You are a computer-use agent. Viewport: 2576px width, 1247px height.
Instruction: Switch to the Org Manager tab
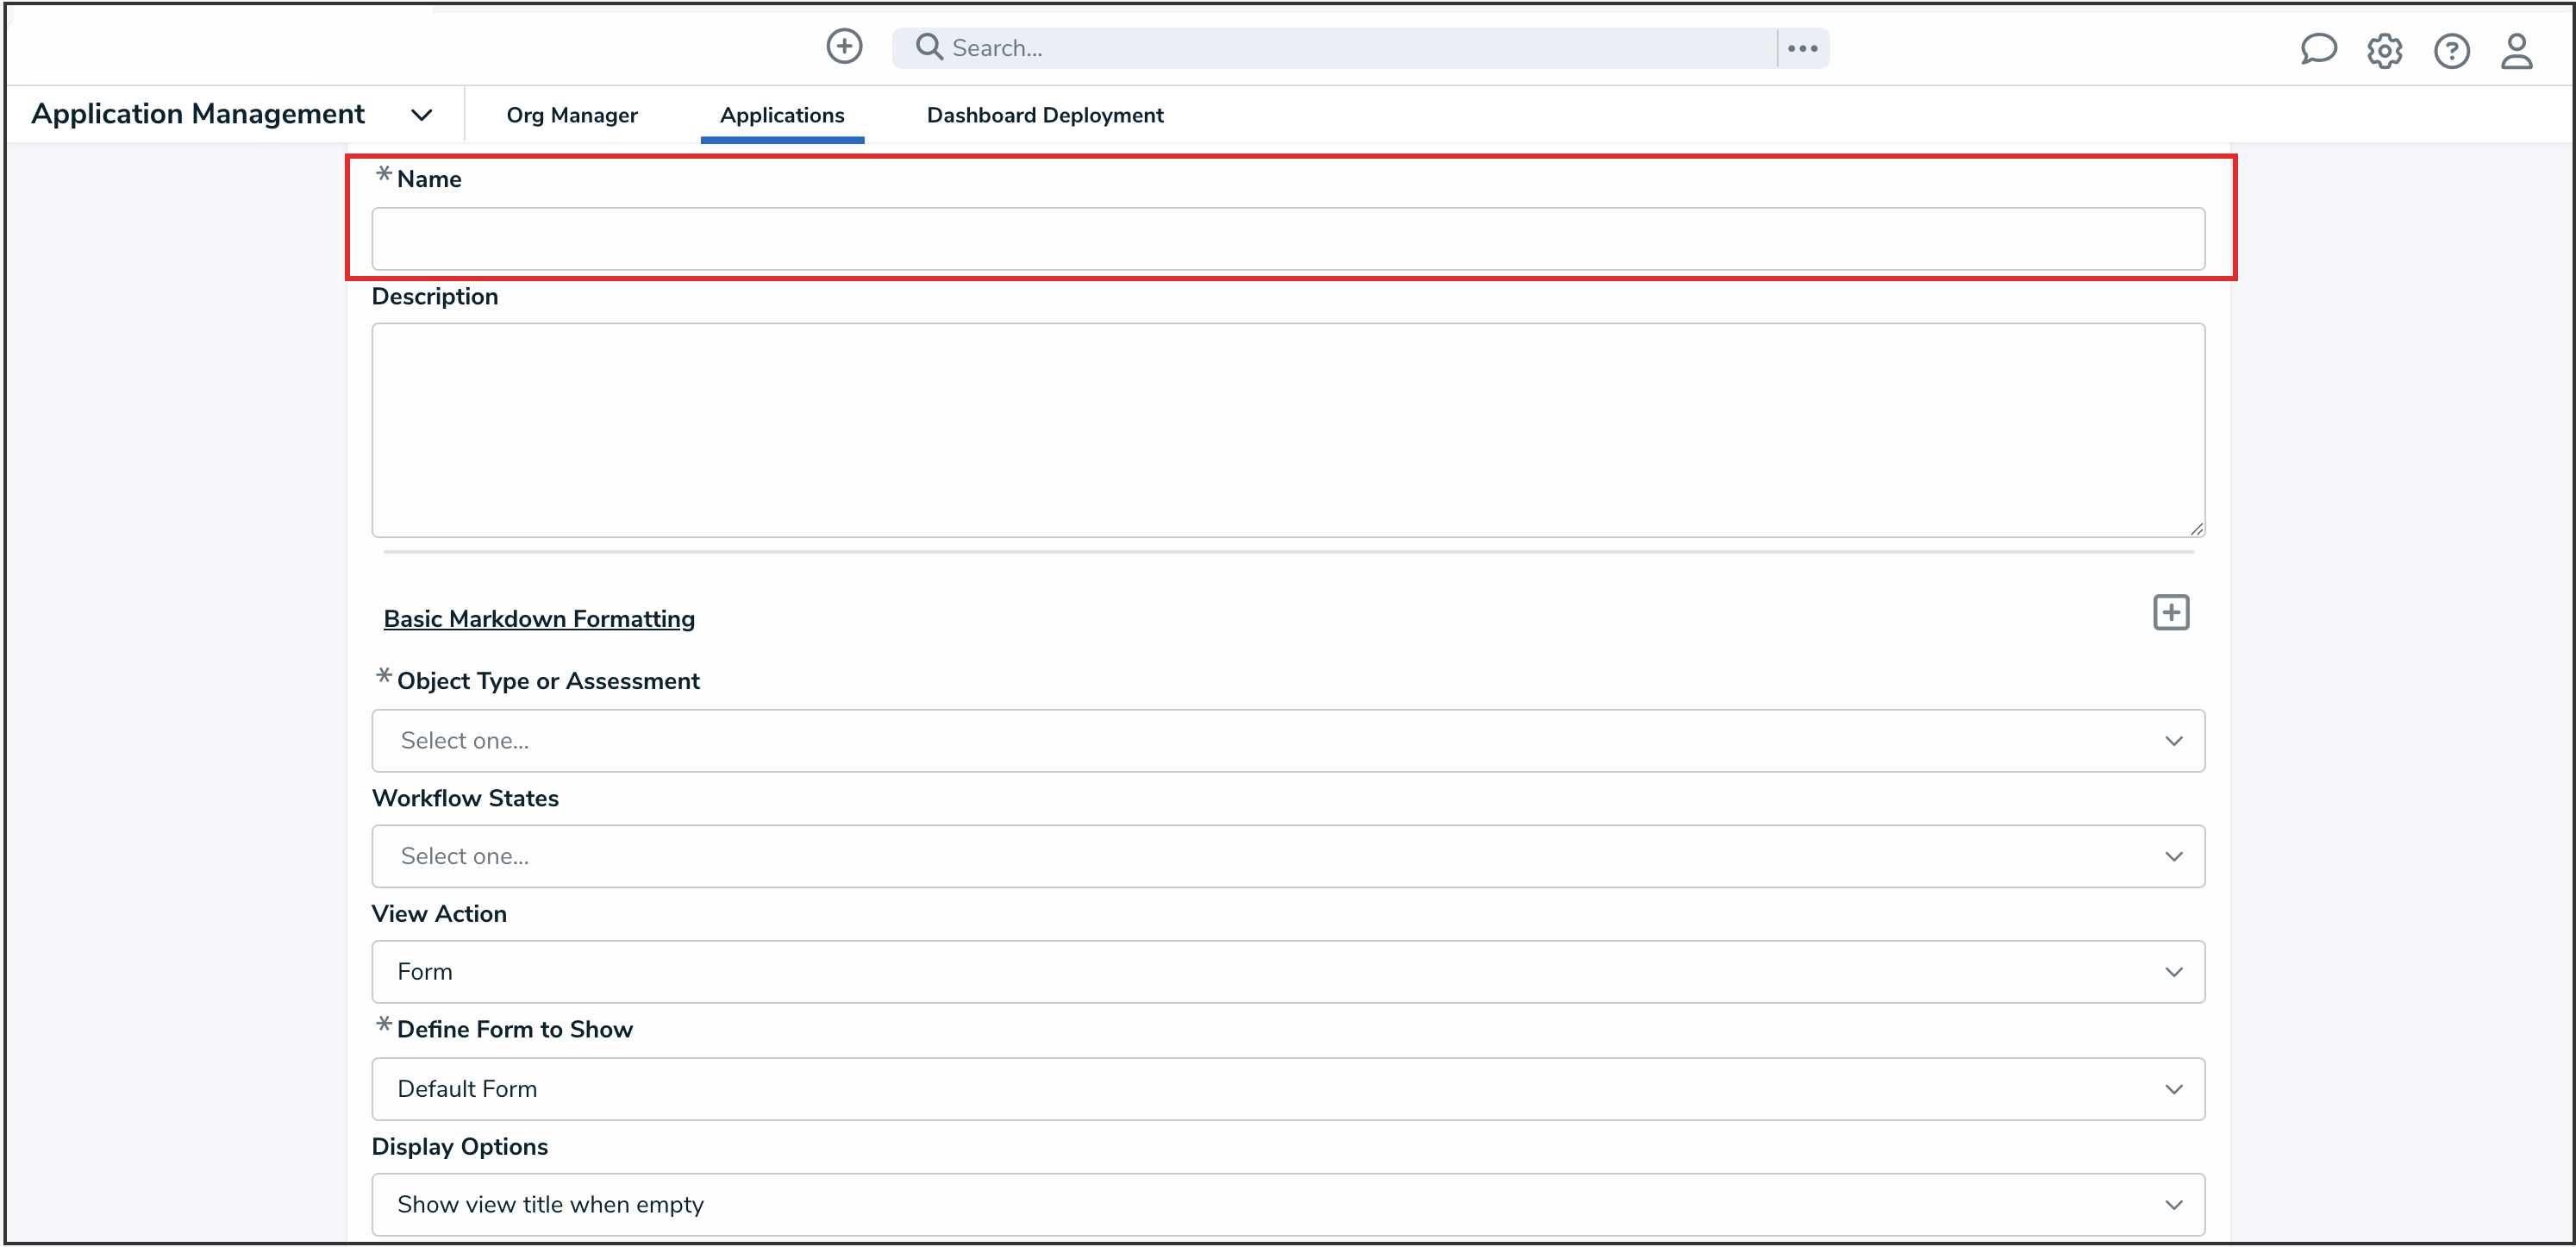pos(571,115)
